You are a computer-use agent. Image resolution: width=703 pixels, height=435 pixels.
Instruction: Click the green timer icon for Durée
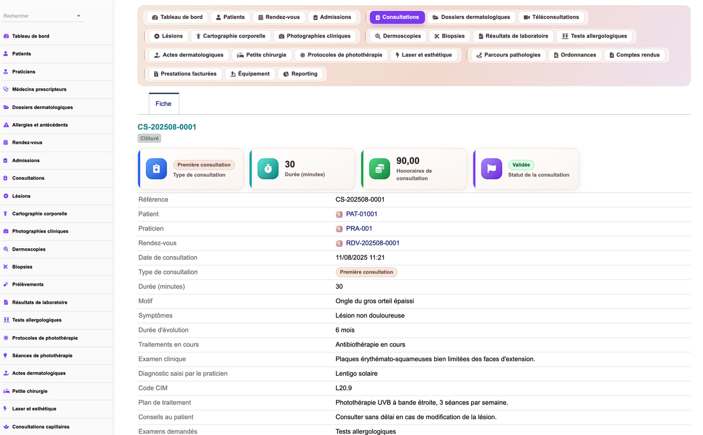click(x=268, y=169)
